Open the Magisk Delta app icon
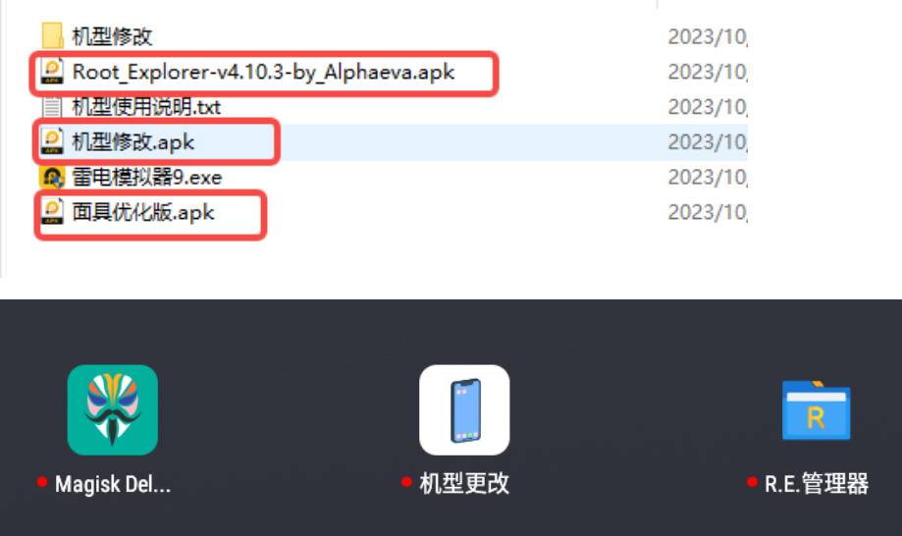 (x=113, y=410)
